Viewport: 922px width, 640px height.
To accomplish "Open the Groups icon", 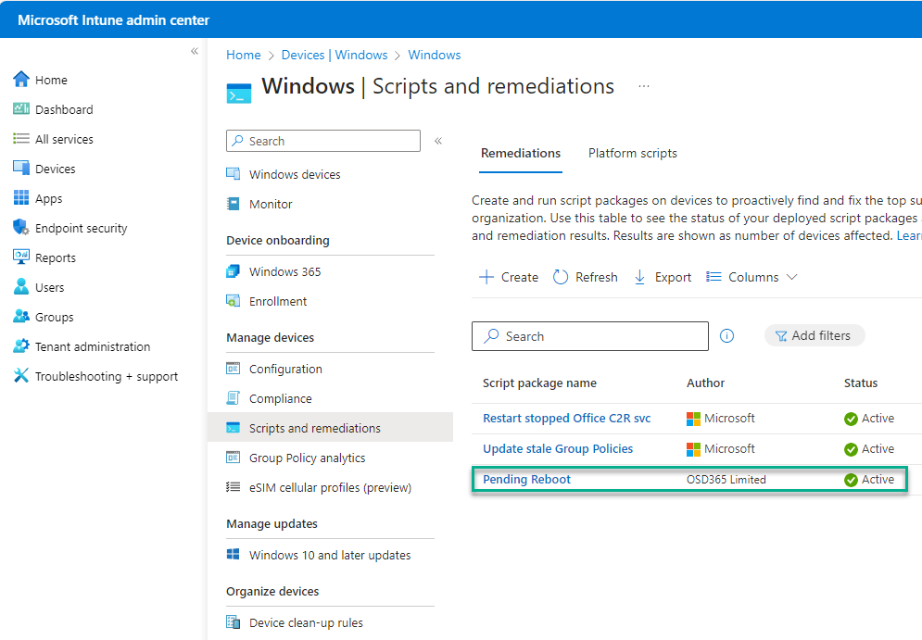I will 21,316.
